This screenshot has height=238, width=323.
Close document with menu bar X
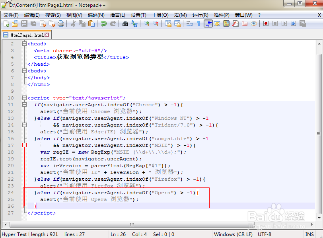tap(319, 15)
